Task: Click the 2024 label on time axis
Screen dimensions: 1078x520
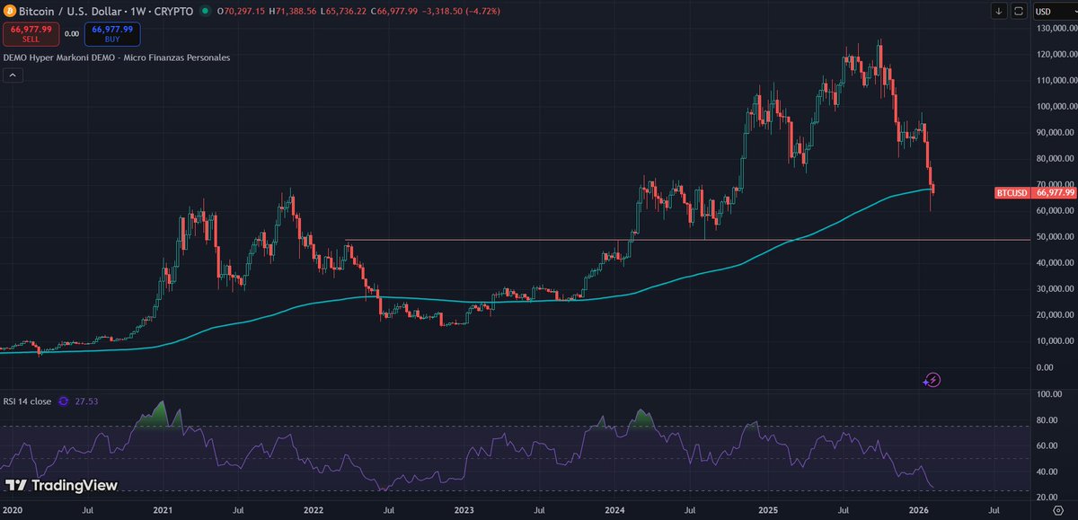Action: (x=614, y=508)
